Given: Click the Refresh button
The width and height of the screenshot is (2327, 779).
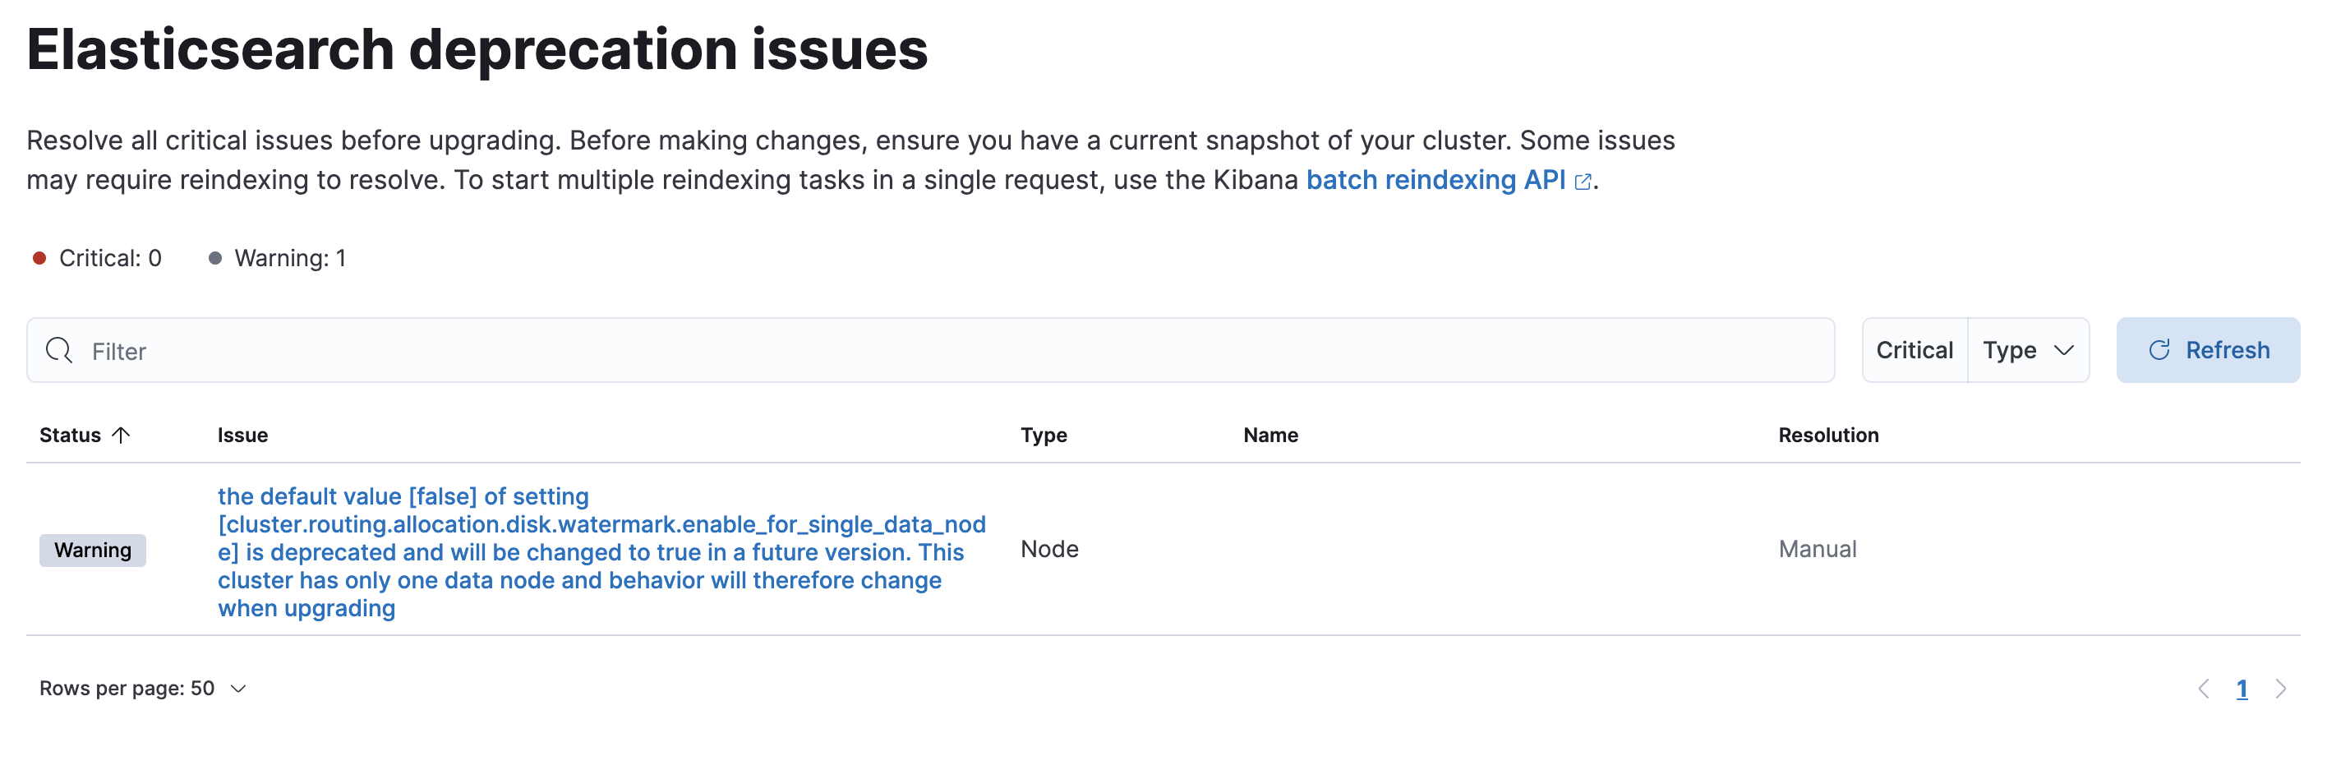Looking at the screenshot, I should coord(2208,350).
